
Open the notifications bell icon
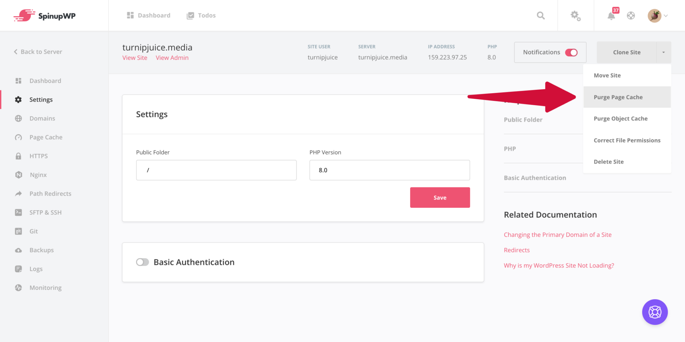[x=611, y=16]
